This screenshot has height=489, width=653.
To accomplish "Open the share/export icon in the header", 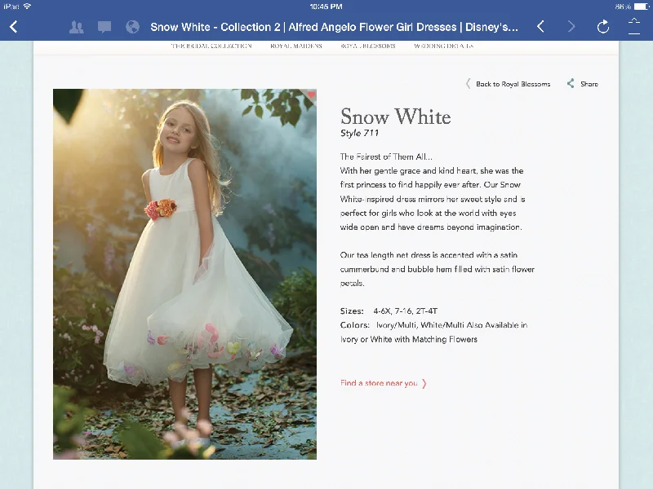I will (x=634, y=26).
